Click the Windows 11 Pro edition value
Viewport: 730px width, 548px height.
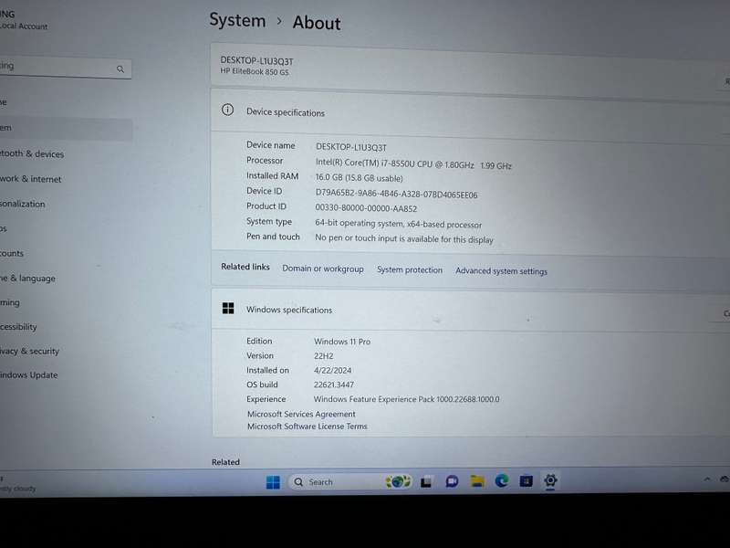pyautogui.click(x=342, y=342)
